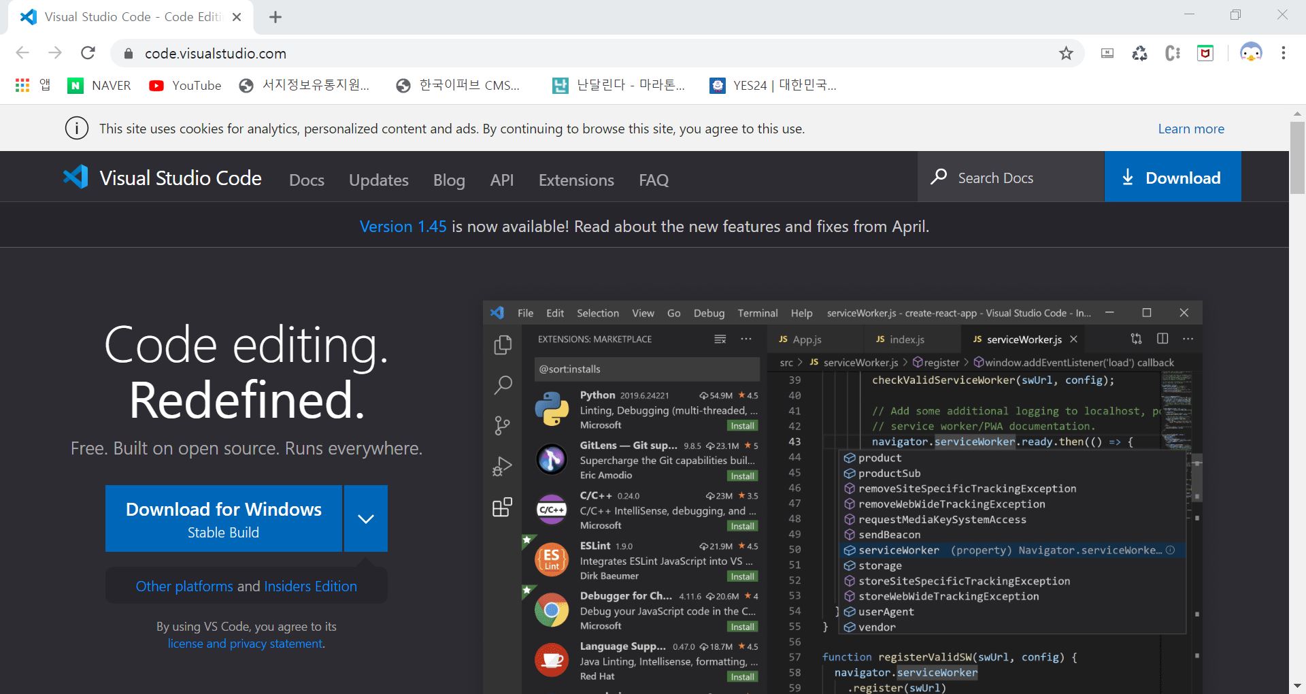Screen dimensions: 1306x694
Task: Open the Apps grid bookmark icon
Action: point(22,85)
